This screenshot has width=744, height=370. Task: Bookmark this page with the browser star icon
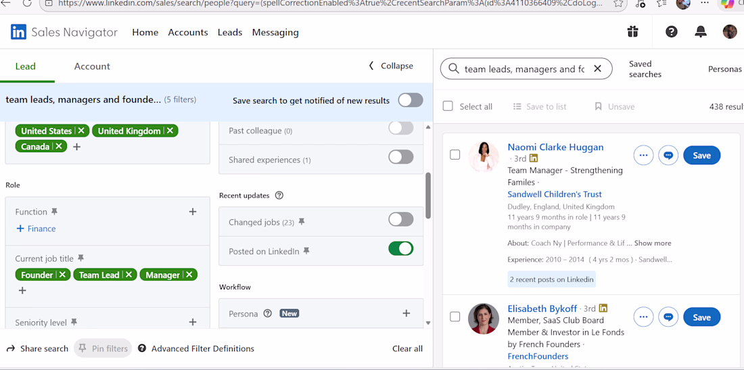618,3
